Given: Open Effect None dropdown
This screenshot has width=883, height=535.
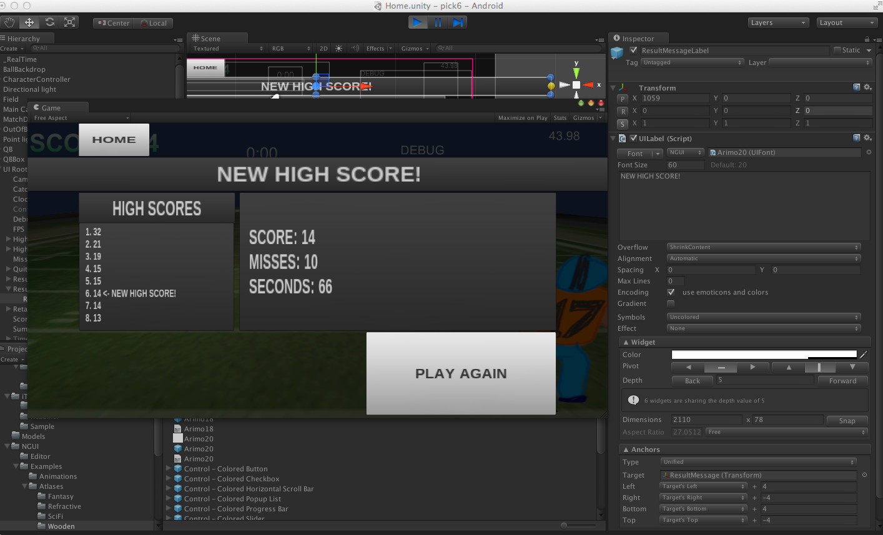Looking at the screenshot, I should point(764,328).
